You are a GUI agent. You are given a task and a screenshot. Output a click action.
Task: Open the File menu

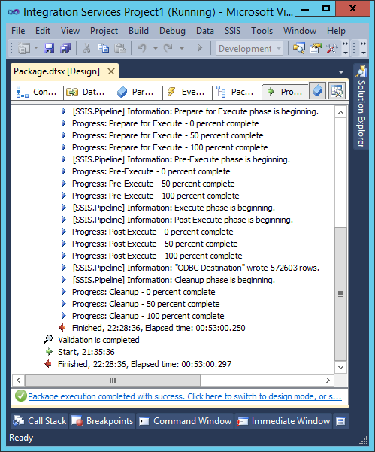coord(18,31)
